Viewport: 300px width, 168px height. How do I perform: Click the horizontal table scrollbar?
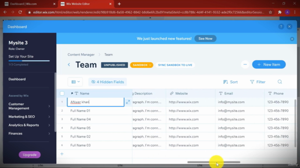coord(214,162)
